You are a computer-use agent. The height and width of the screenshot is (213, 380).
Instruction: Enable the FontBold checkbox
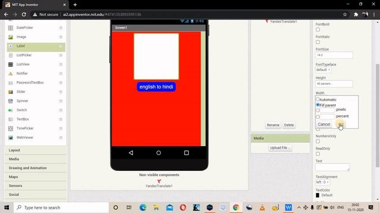point(318,30)
